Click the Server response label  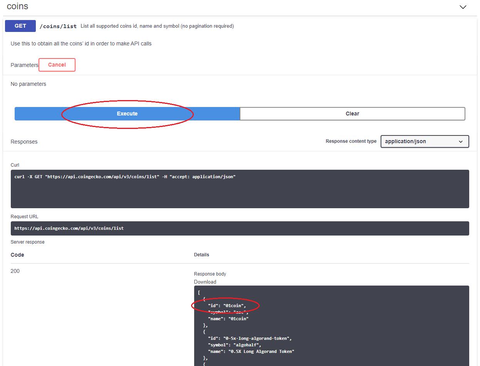(28, 242)
